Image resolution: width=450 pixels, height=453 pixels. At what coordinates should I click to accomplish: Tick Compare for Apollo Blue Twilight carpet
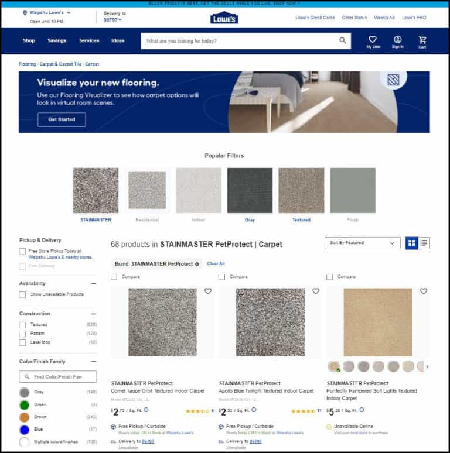221,277
